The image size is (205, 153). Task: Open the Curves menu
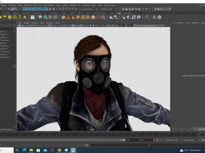58,5
